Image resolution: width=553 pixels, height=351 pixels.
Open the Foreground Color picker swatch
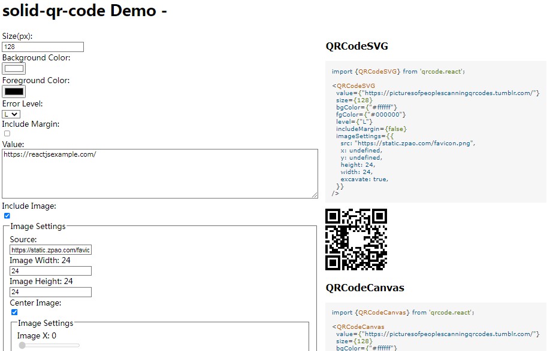click(x=14, y=91)
